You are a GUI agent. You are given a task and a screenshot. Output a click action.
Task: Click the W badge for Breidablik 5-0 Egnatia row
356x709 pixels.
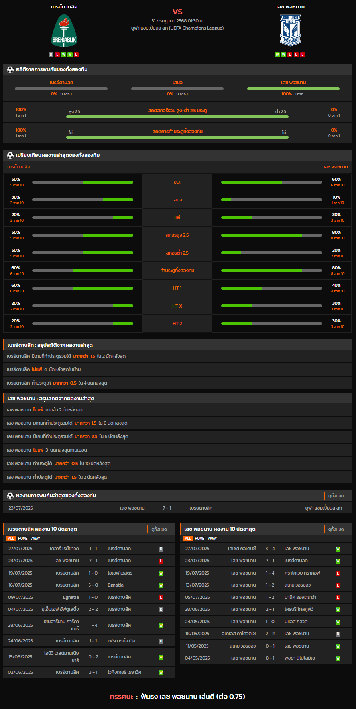pos(161,585)
